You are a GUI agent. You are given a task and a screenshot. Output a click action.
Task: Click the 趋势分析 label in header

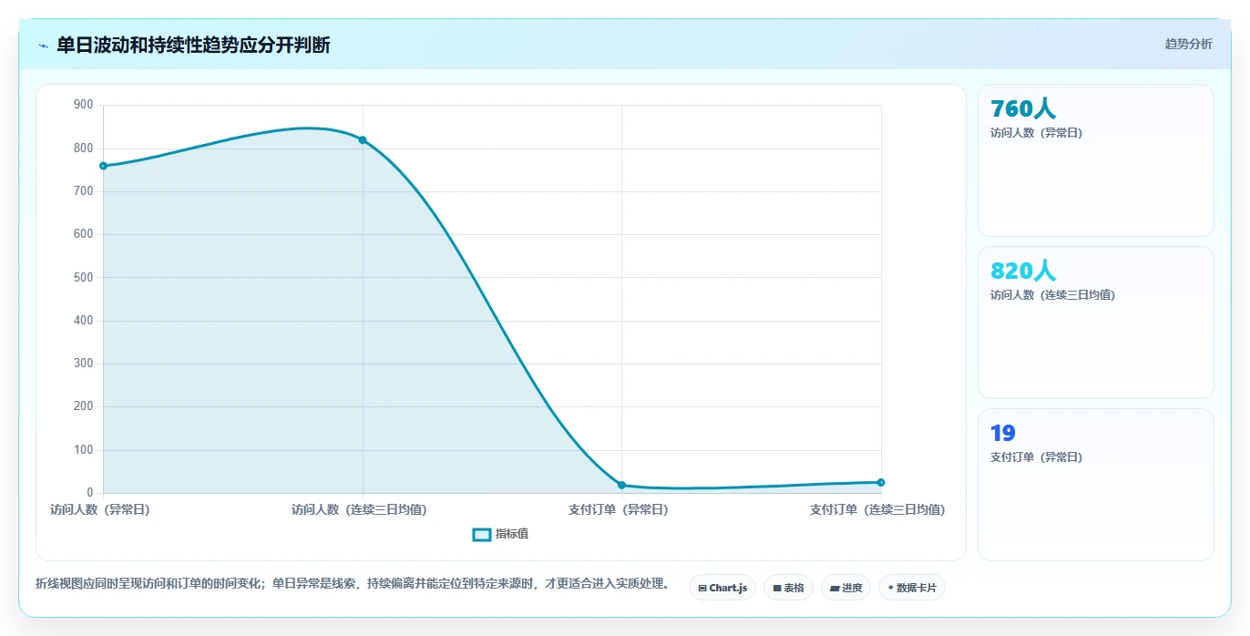click(1188, 44)
